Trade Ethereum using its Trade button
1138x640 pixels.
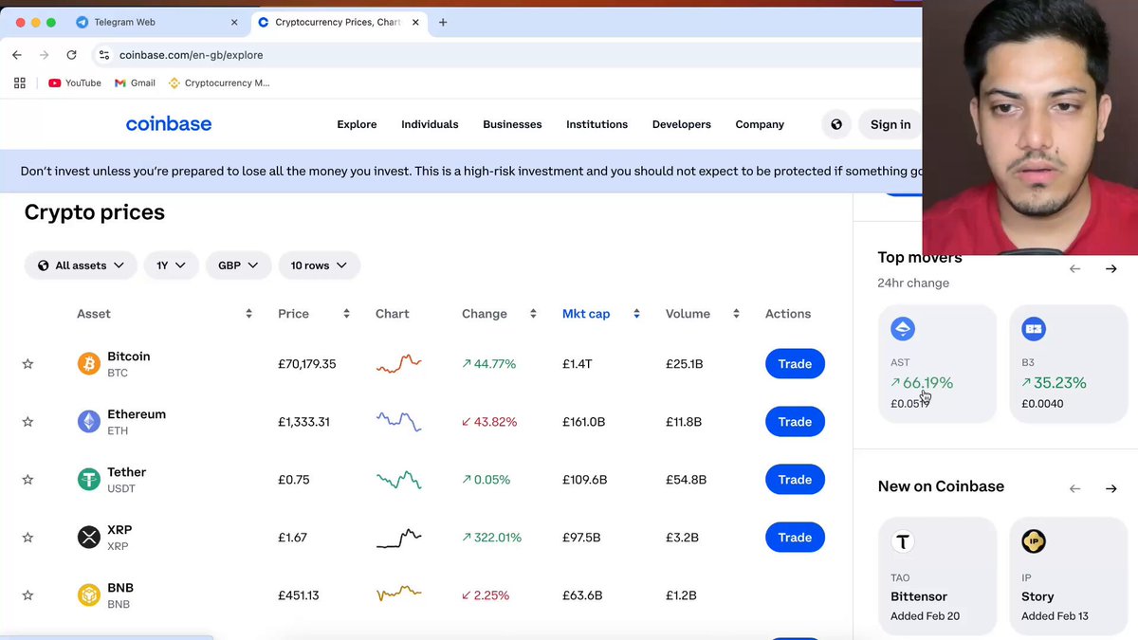coord(795,422)
